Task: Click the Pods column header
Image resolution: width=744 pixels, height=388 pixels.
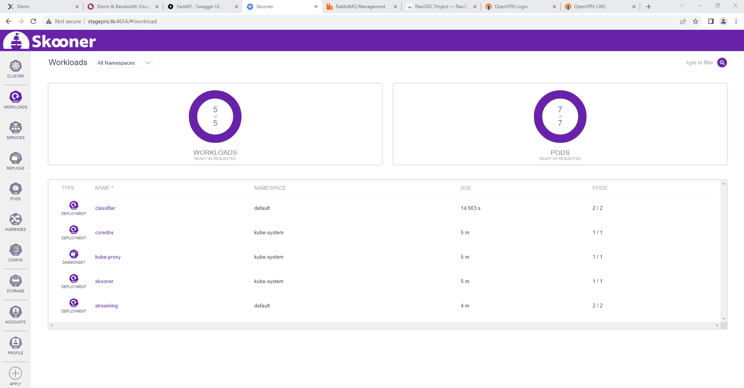Action: pos(599,188)
